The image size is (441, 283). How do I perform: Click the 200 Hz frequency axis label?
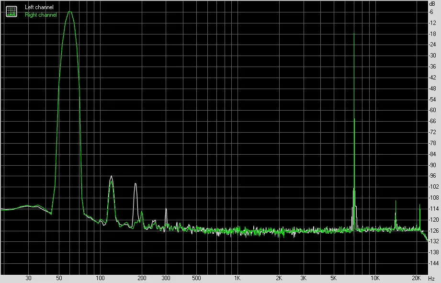[142, 278]
